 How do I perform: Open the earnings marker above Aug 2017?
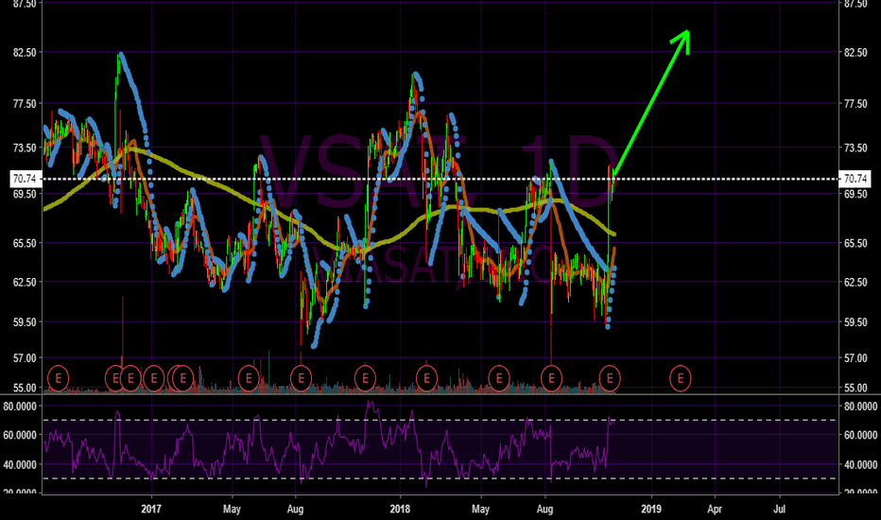301,378
